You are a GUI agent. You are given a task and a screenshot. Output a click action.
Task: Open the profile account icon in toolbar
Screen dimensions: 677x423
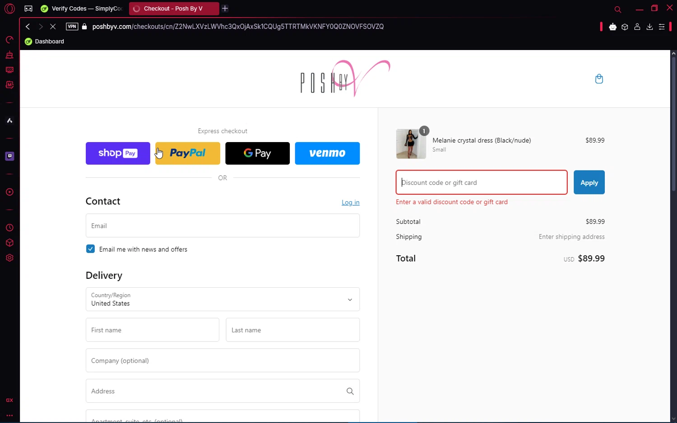click(637, 27)
